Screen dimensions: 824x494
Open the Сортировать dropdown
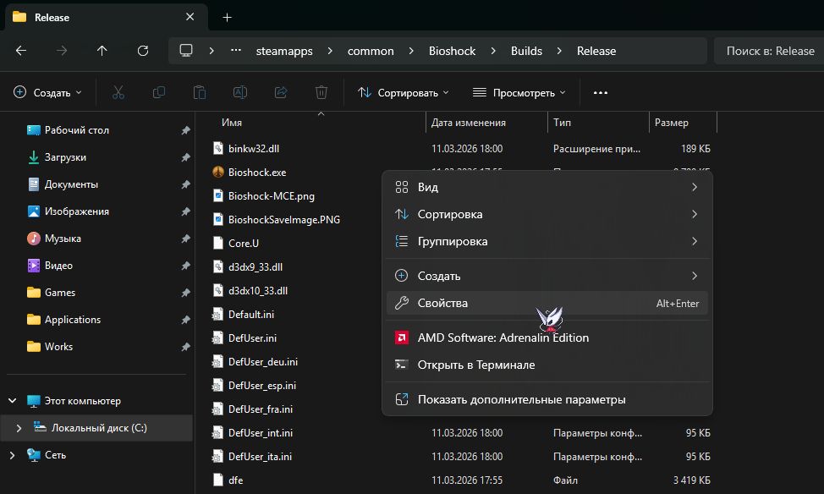403,92
